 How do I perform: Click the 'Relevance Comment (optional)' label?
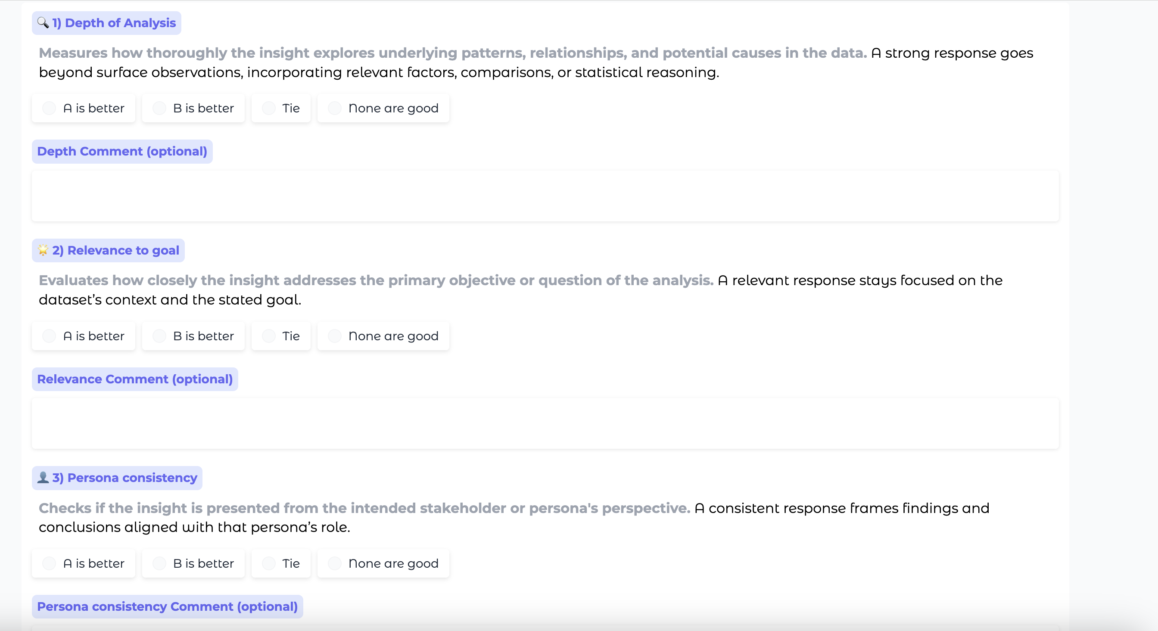(x=135, y=379)
